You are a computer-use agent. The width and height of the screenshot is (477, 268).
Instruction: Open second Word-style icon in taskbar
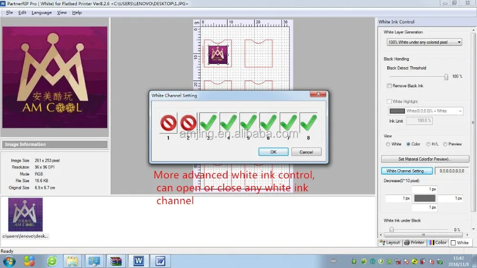click(160, 261)
